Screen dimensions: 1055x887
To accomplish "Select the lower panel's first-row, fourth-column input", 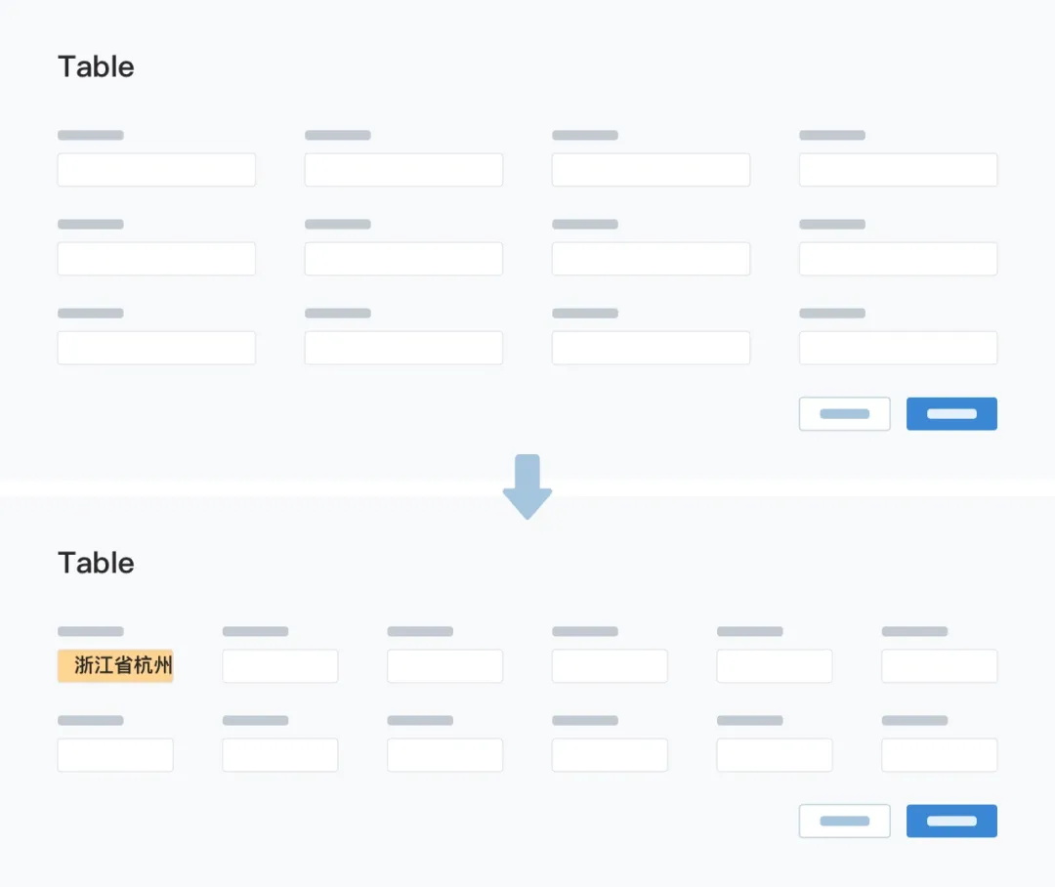I will pos(610,666).
